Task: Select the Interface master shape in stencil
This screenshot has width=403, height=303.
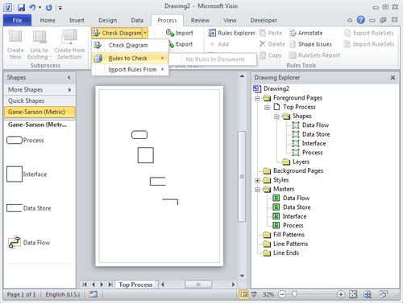Action: pos(15,174)
